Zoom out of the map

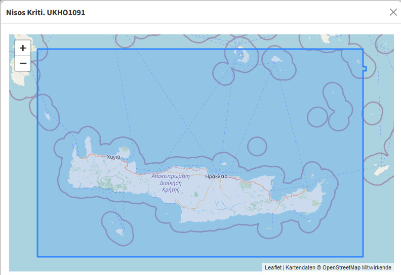pos(23,64)
